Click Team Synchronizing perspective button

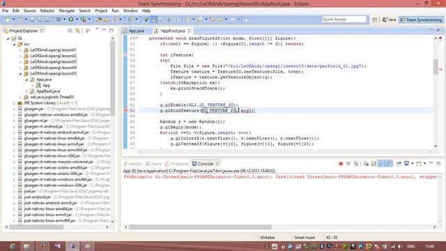421,20
